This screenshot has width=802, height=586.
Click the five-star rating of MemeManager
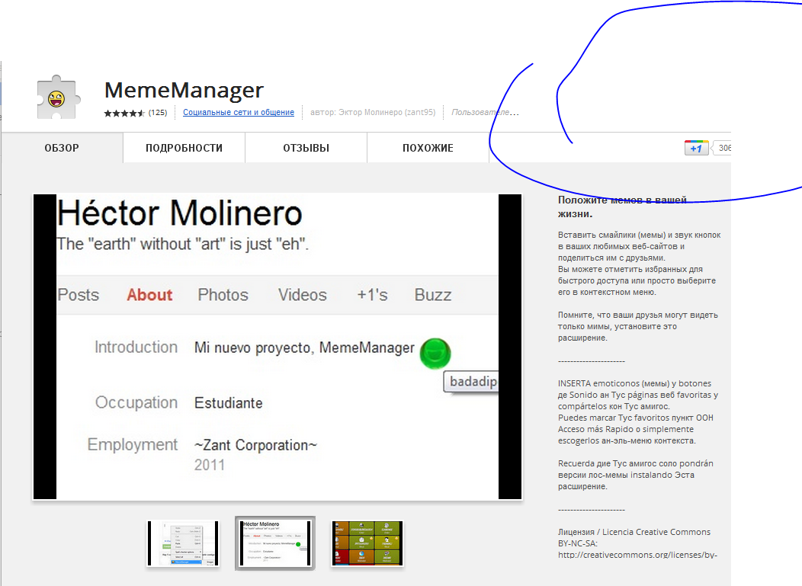point(124,113)
